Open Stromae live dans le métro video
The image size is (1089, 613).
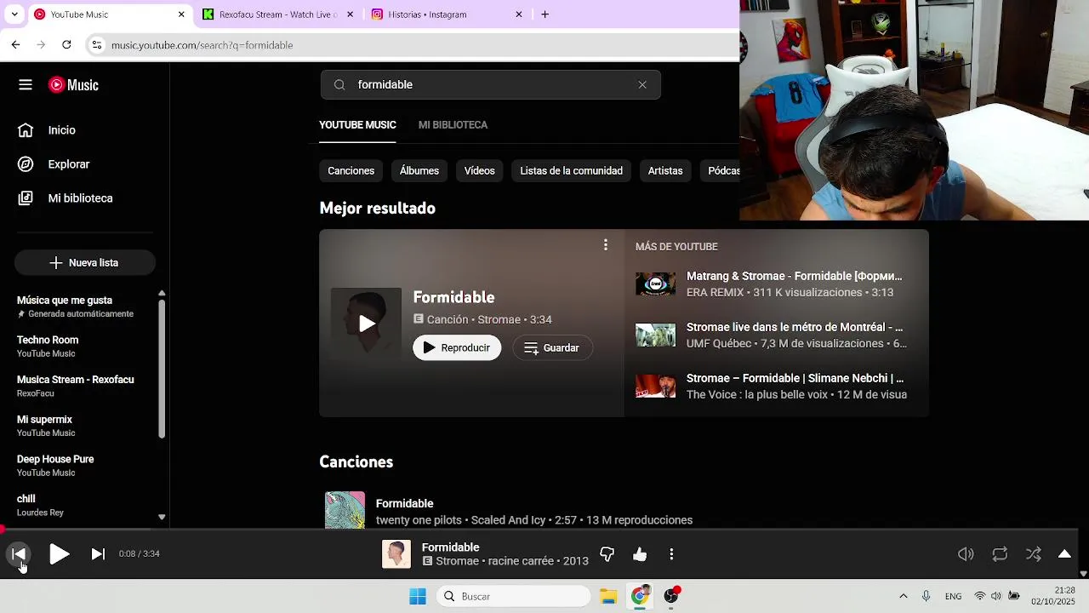795,327
